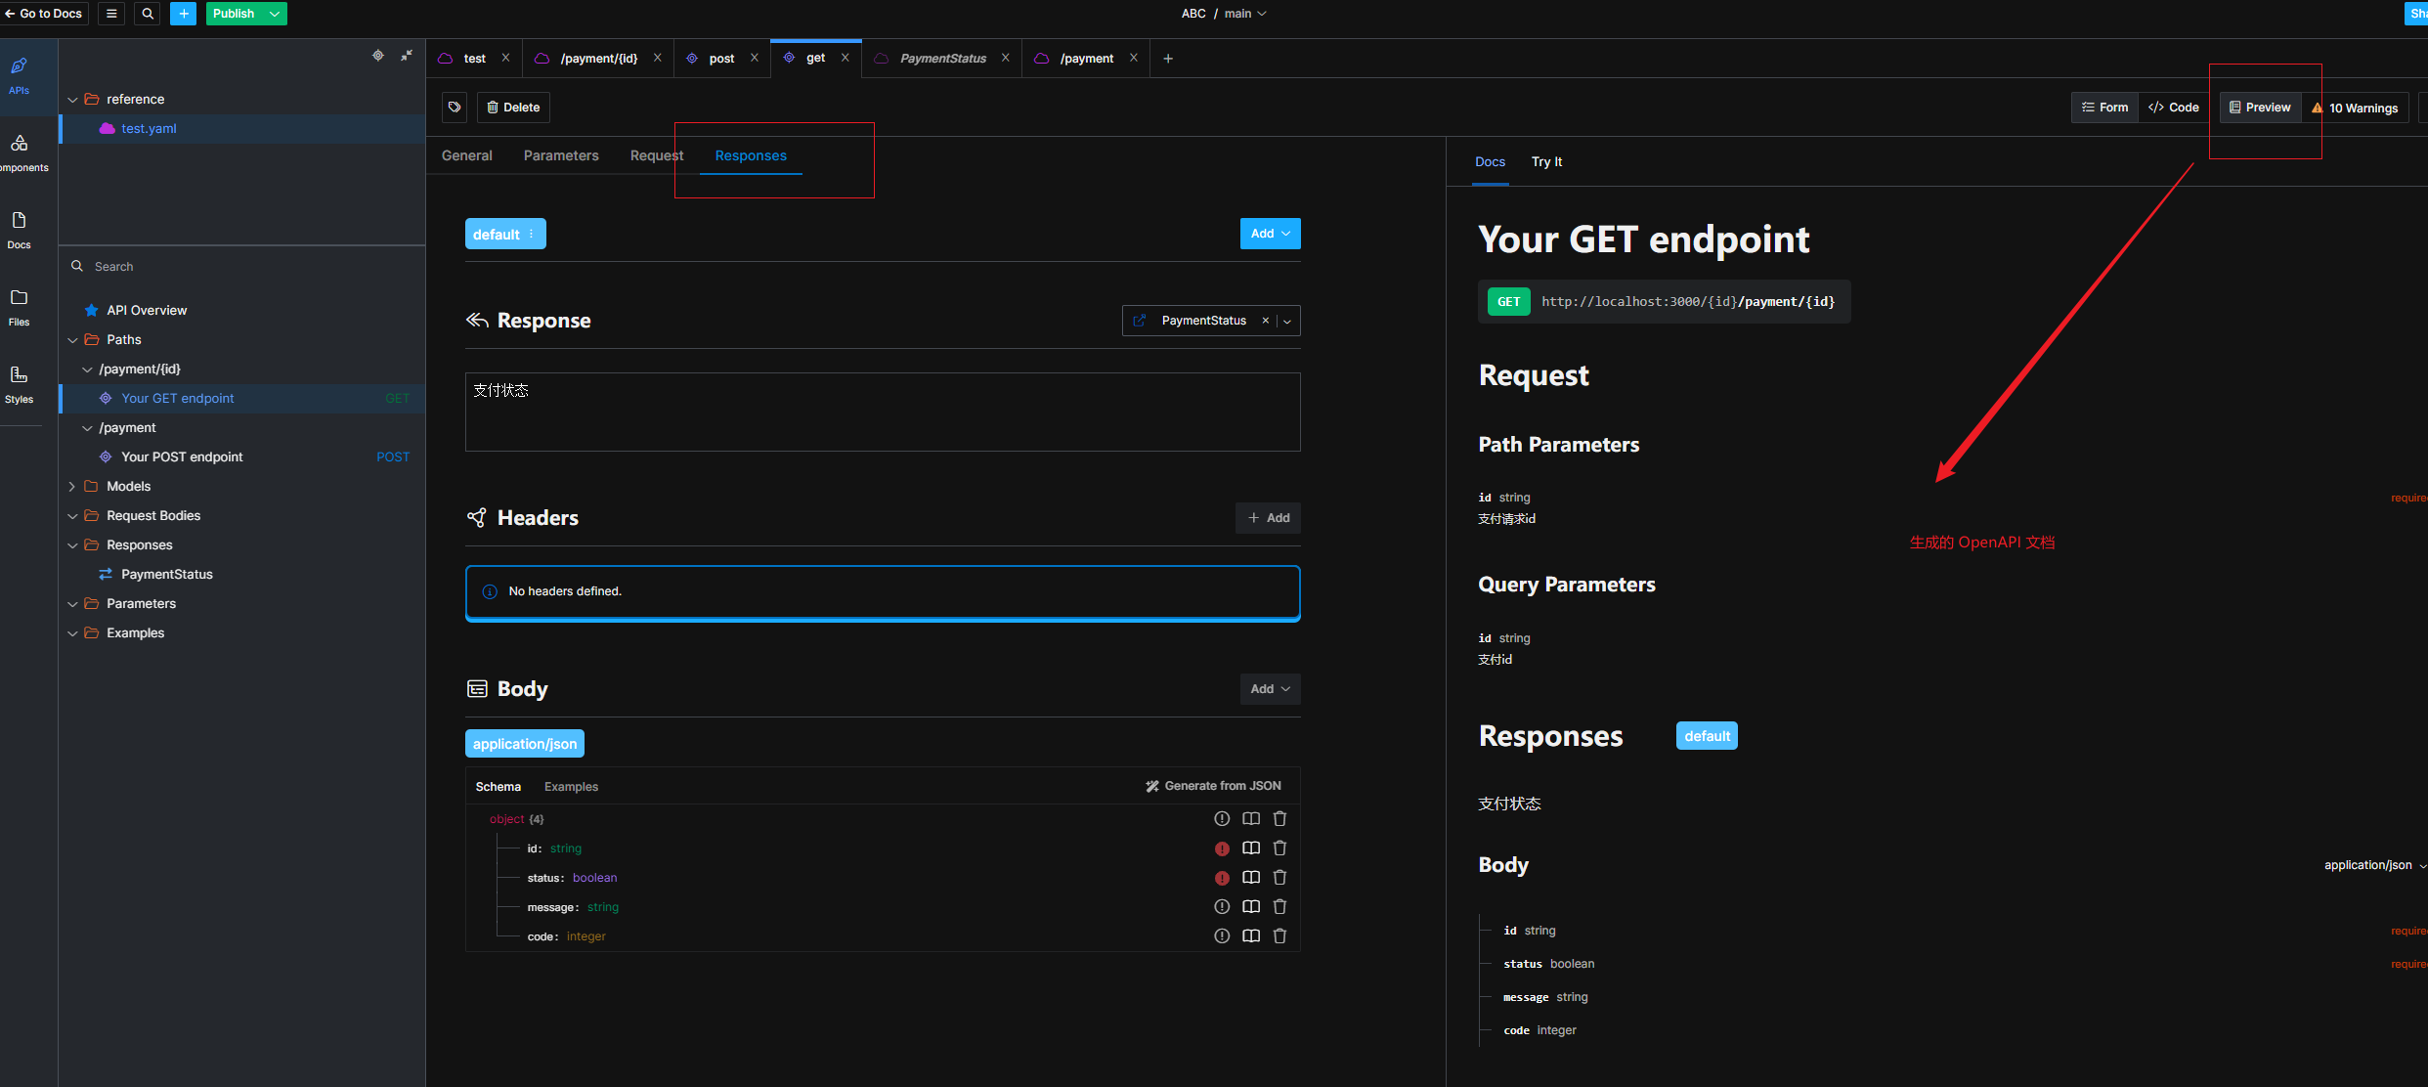Toggle required marker on id property
The image size is (2428, 1087).
pos(1222,848)
